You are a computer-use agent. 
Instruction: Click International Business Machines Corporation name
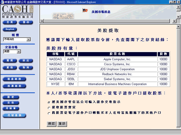point(117,84)
